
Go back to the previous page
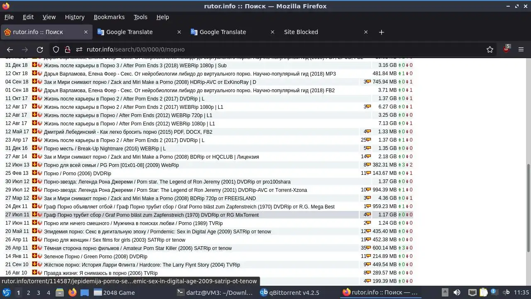tap(10, 49)
